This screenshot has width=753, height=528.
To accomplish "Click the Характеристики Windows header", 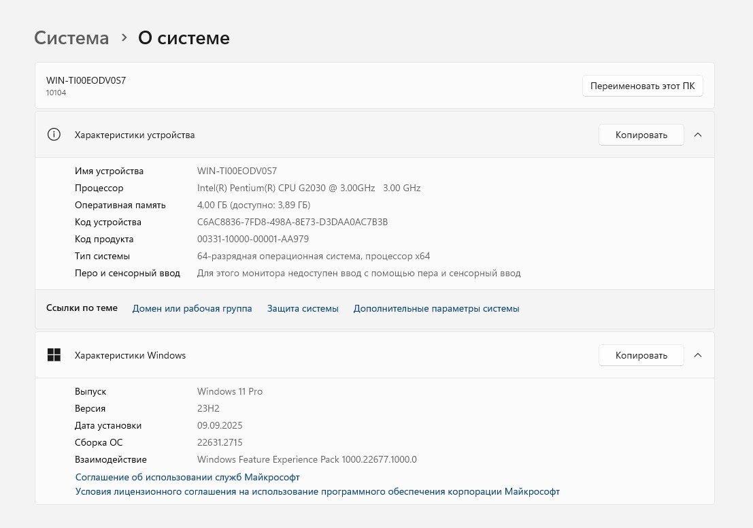I will tap(130, 356).
